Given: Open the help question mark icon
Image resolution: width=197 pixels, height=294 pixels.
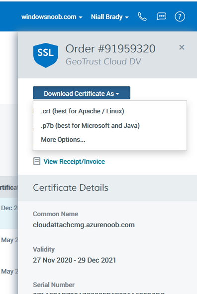Looking at the screenshot, I should [180, 16].
